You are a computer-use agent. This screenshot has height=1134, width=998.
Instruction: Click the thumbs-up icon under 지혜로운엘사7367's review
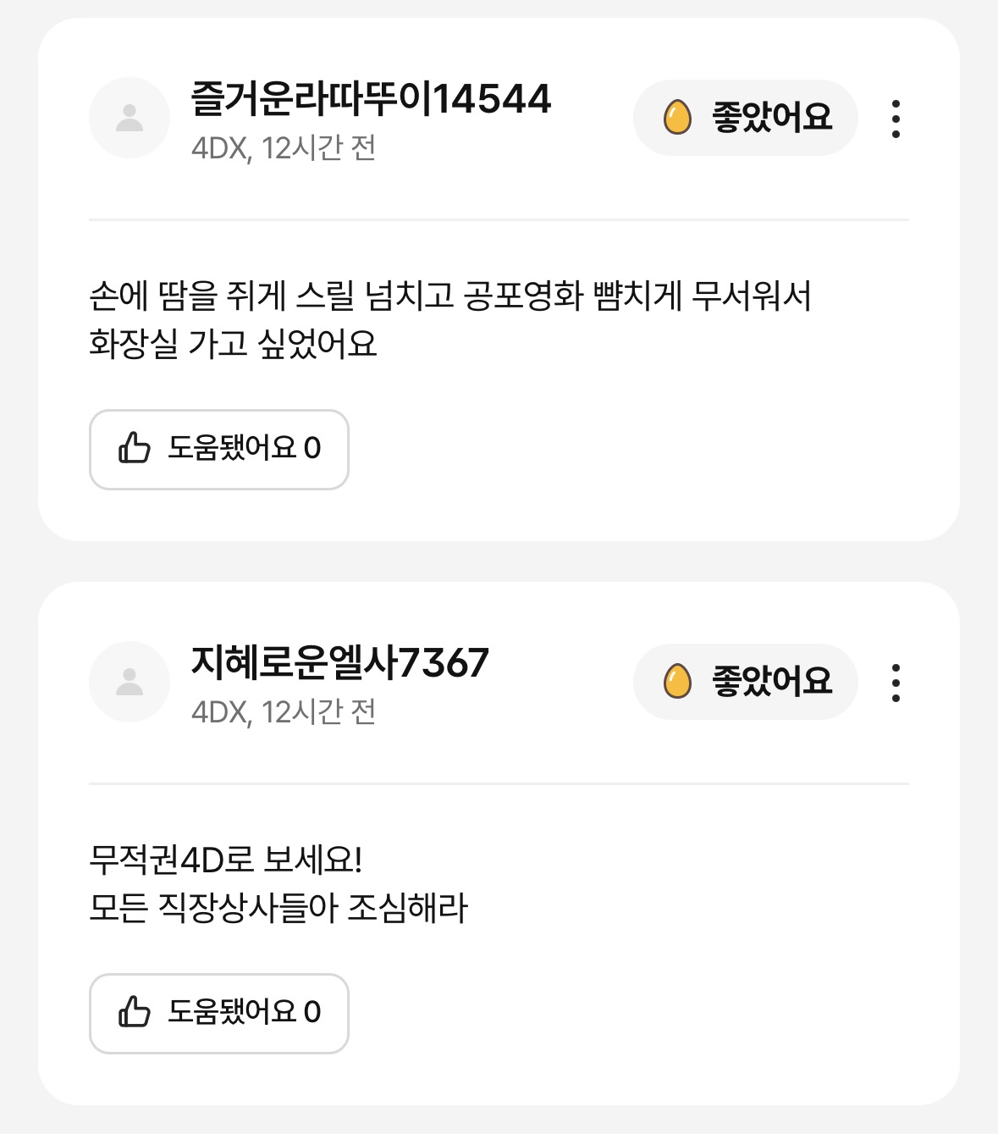(x=135, y=1012)
